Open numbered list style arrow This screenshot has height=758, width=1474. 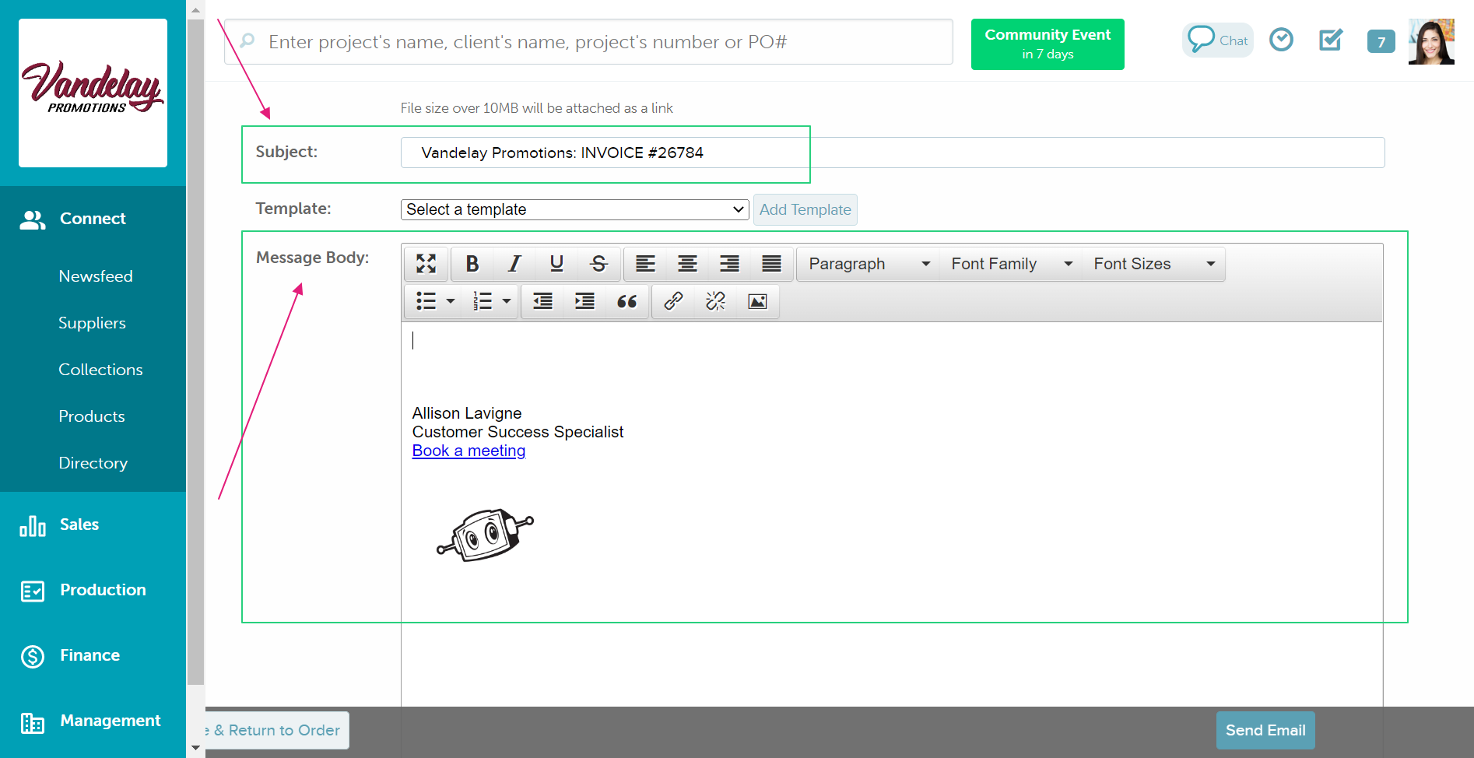(x=507, y=301)
